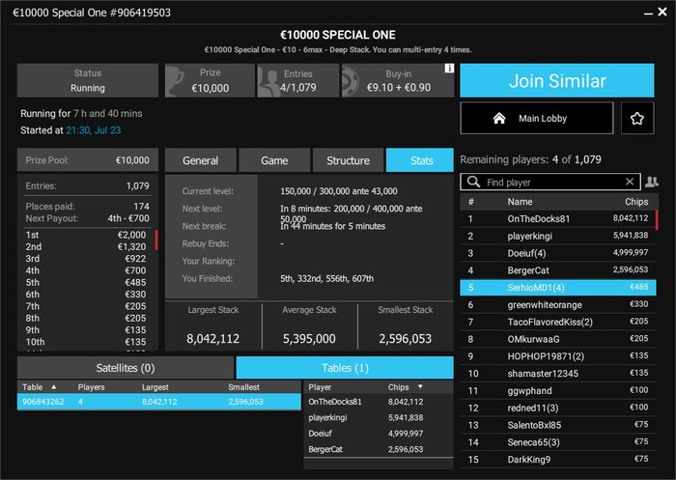Select DarkKing9 player row
676x480 pixels.
[558, 460]
